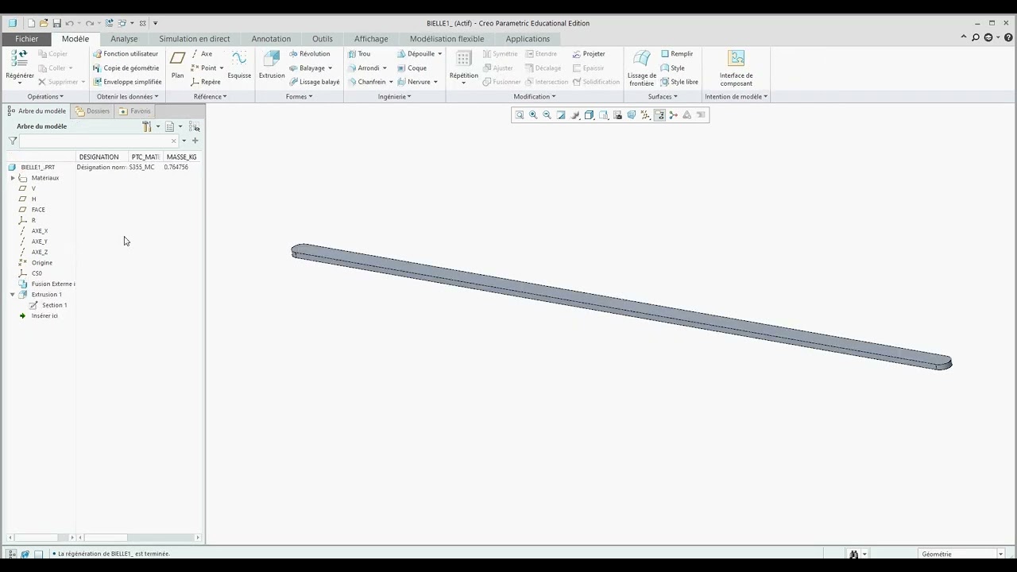Open the Style surface tool

[672, 68]
